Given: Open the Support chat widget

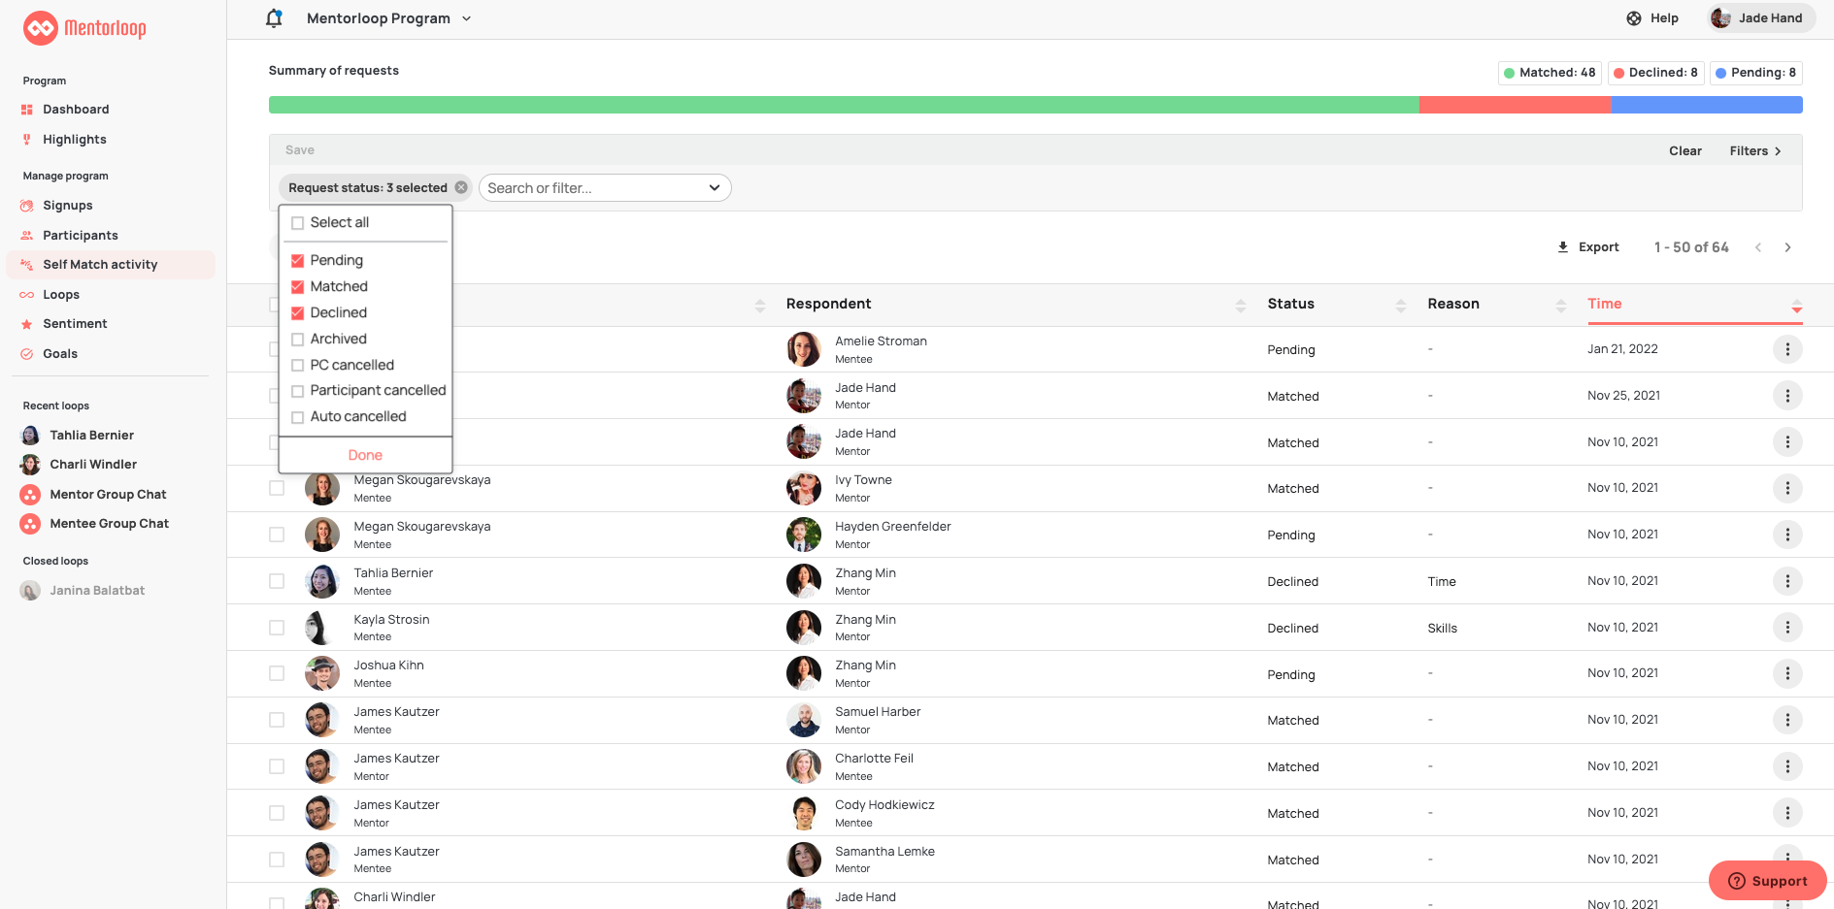Looking at the screenshot, I should 1767,881.
